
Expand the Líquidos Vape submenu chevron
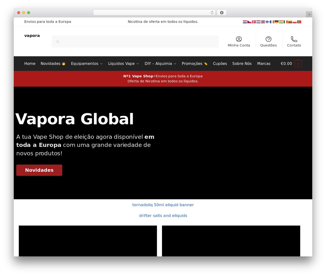(138, 64)
